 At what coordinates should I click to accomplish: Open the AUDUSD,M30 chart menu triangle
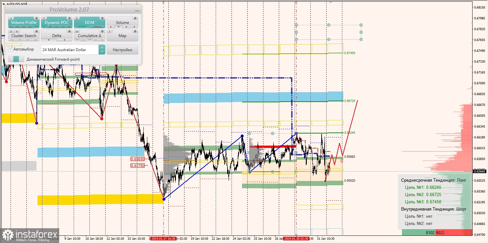[x=4, y=4]
